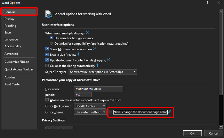This screenshot has height=138, width=224.
Task: Expand the Office Background dropdown
Action: (90, 106)
